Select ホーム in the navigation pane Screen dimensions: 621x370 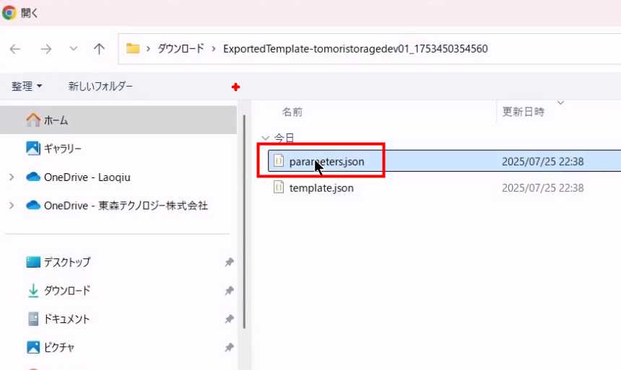(x=56, y=120)
